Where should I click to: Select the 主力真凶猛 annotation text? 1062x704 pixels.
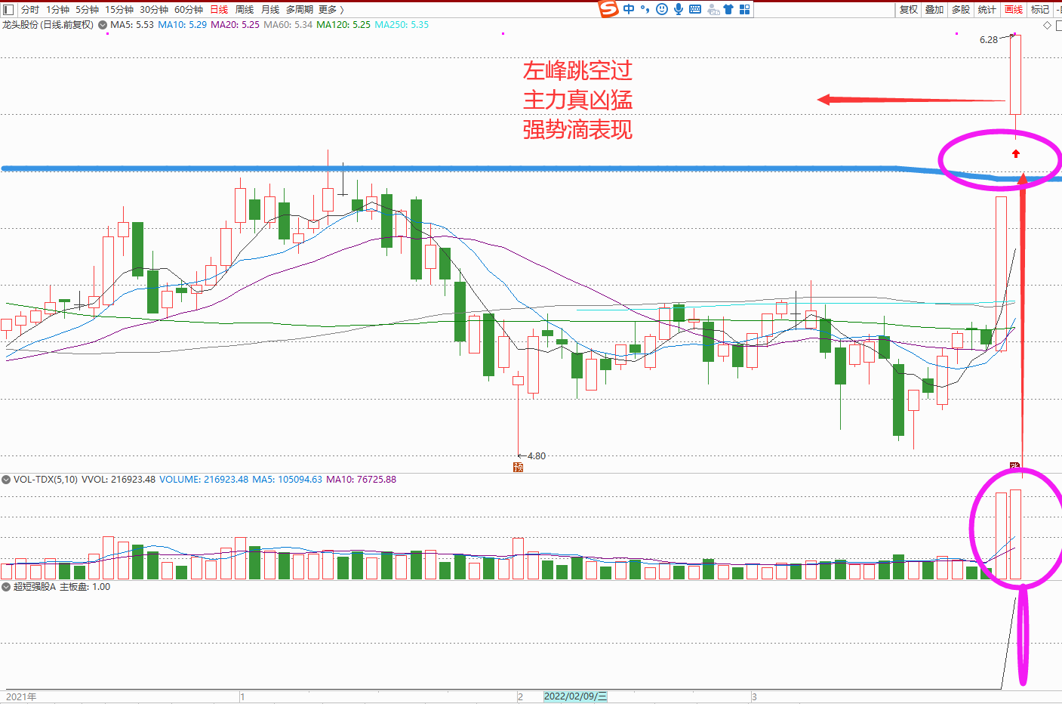pos(577,100)
